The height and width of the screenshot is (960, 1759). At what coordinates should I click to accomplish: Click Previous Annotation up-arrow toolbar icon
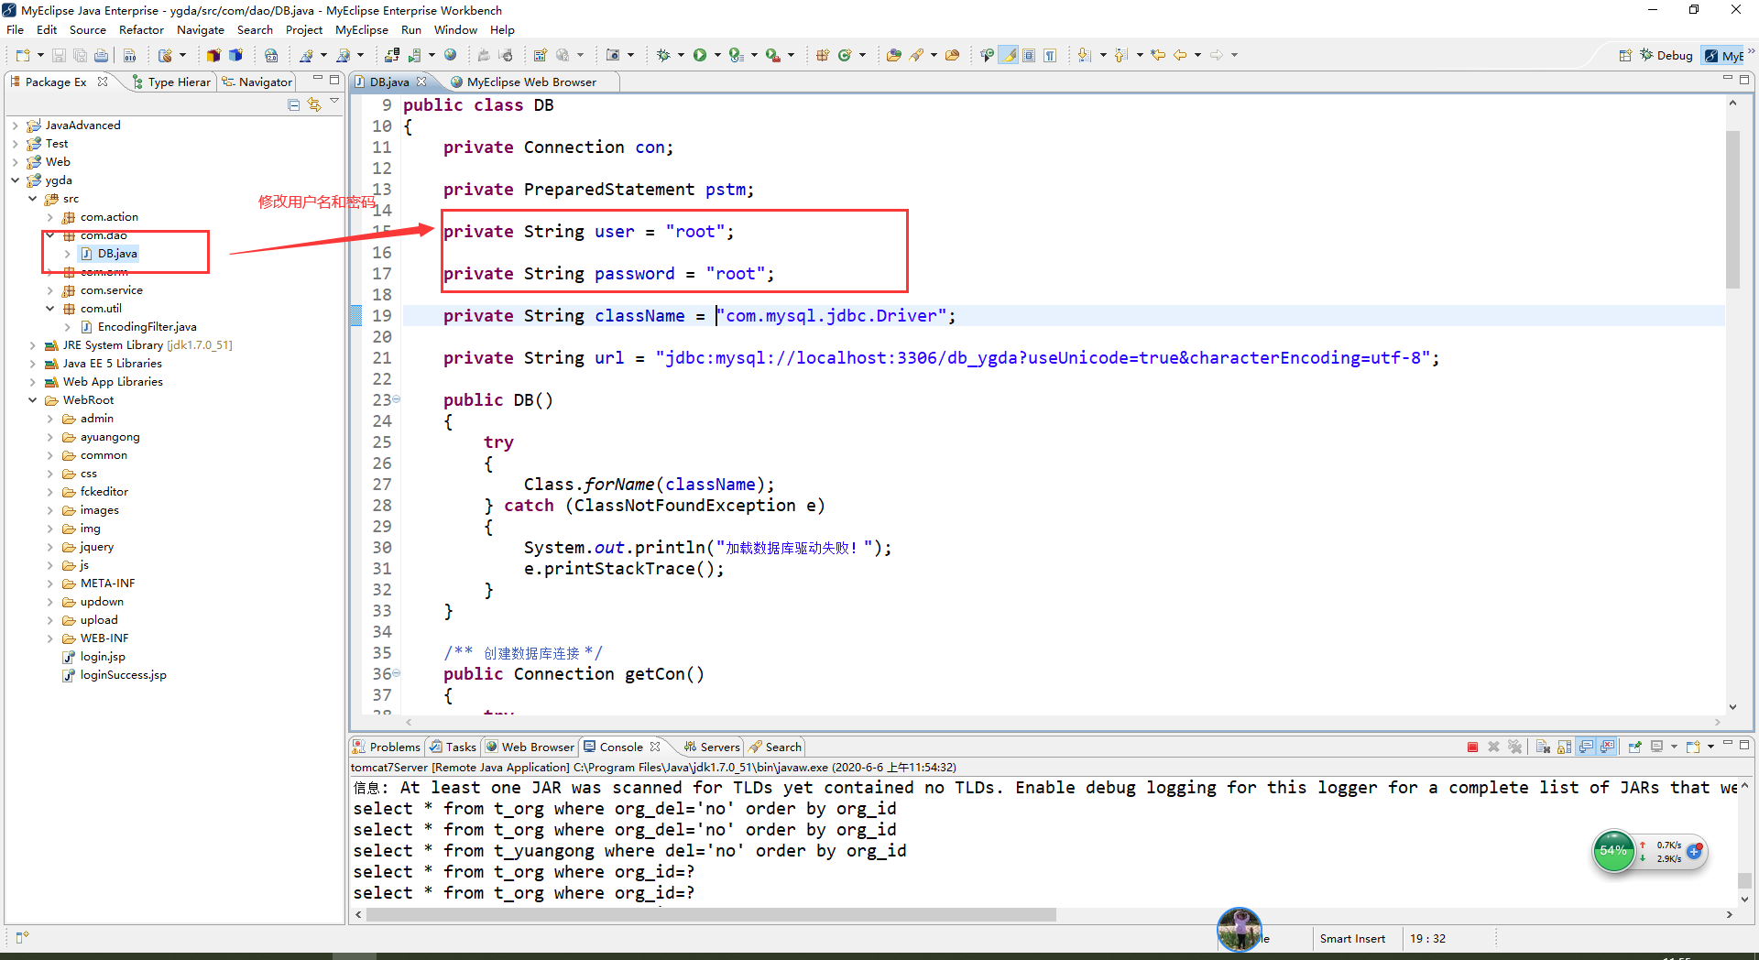[x=1121, y=55]
